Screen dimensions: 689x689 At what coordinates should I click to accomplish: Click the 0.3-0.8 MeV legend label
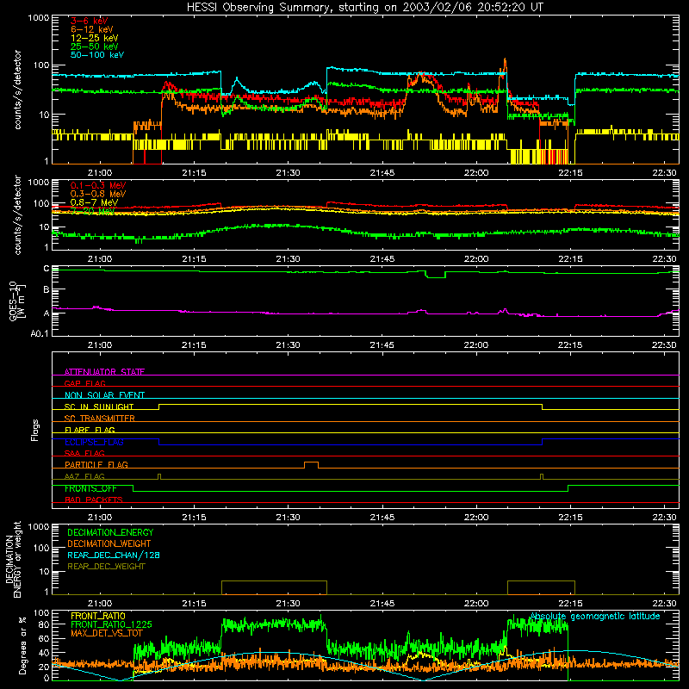click(x=98, y=194)
